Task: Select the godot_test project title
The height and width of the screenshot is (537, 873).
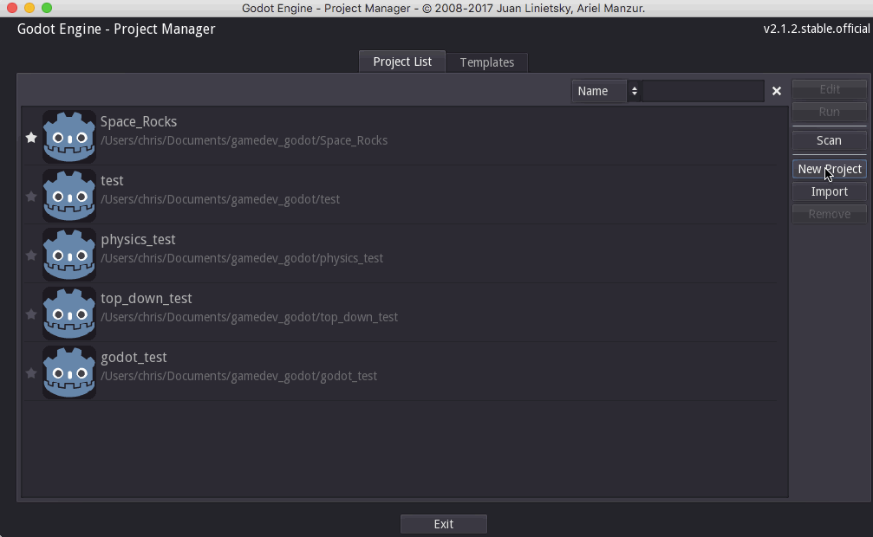Action: pyautogui.click(x=134, y=357)
